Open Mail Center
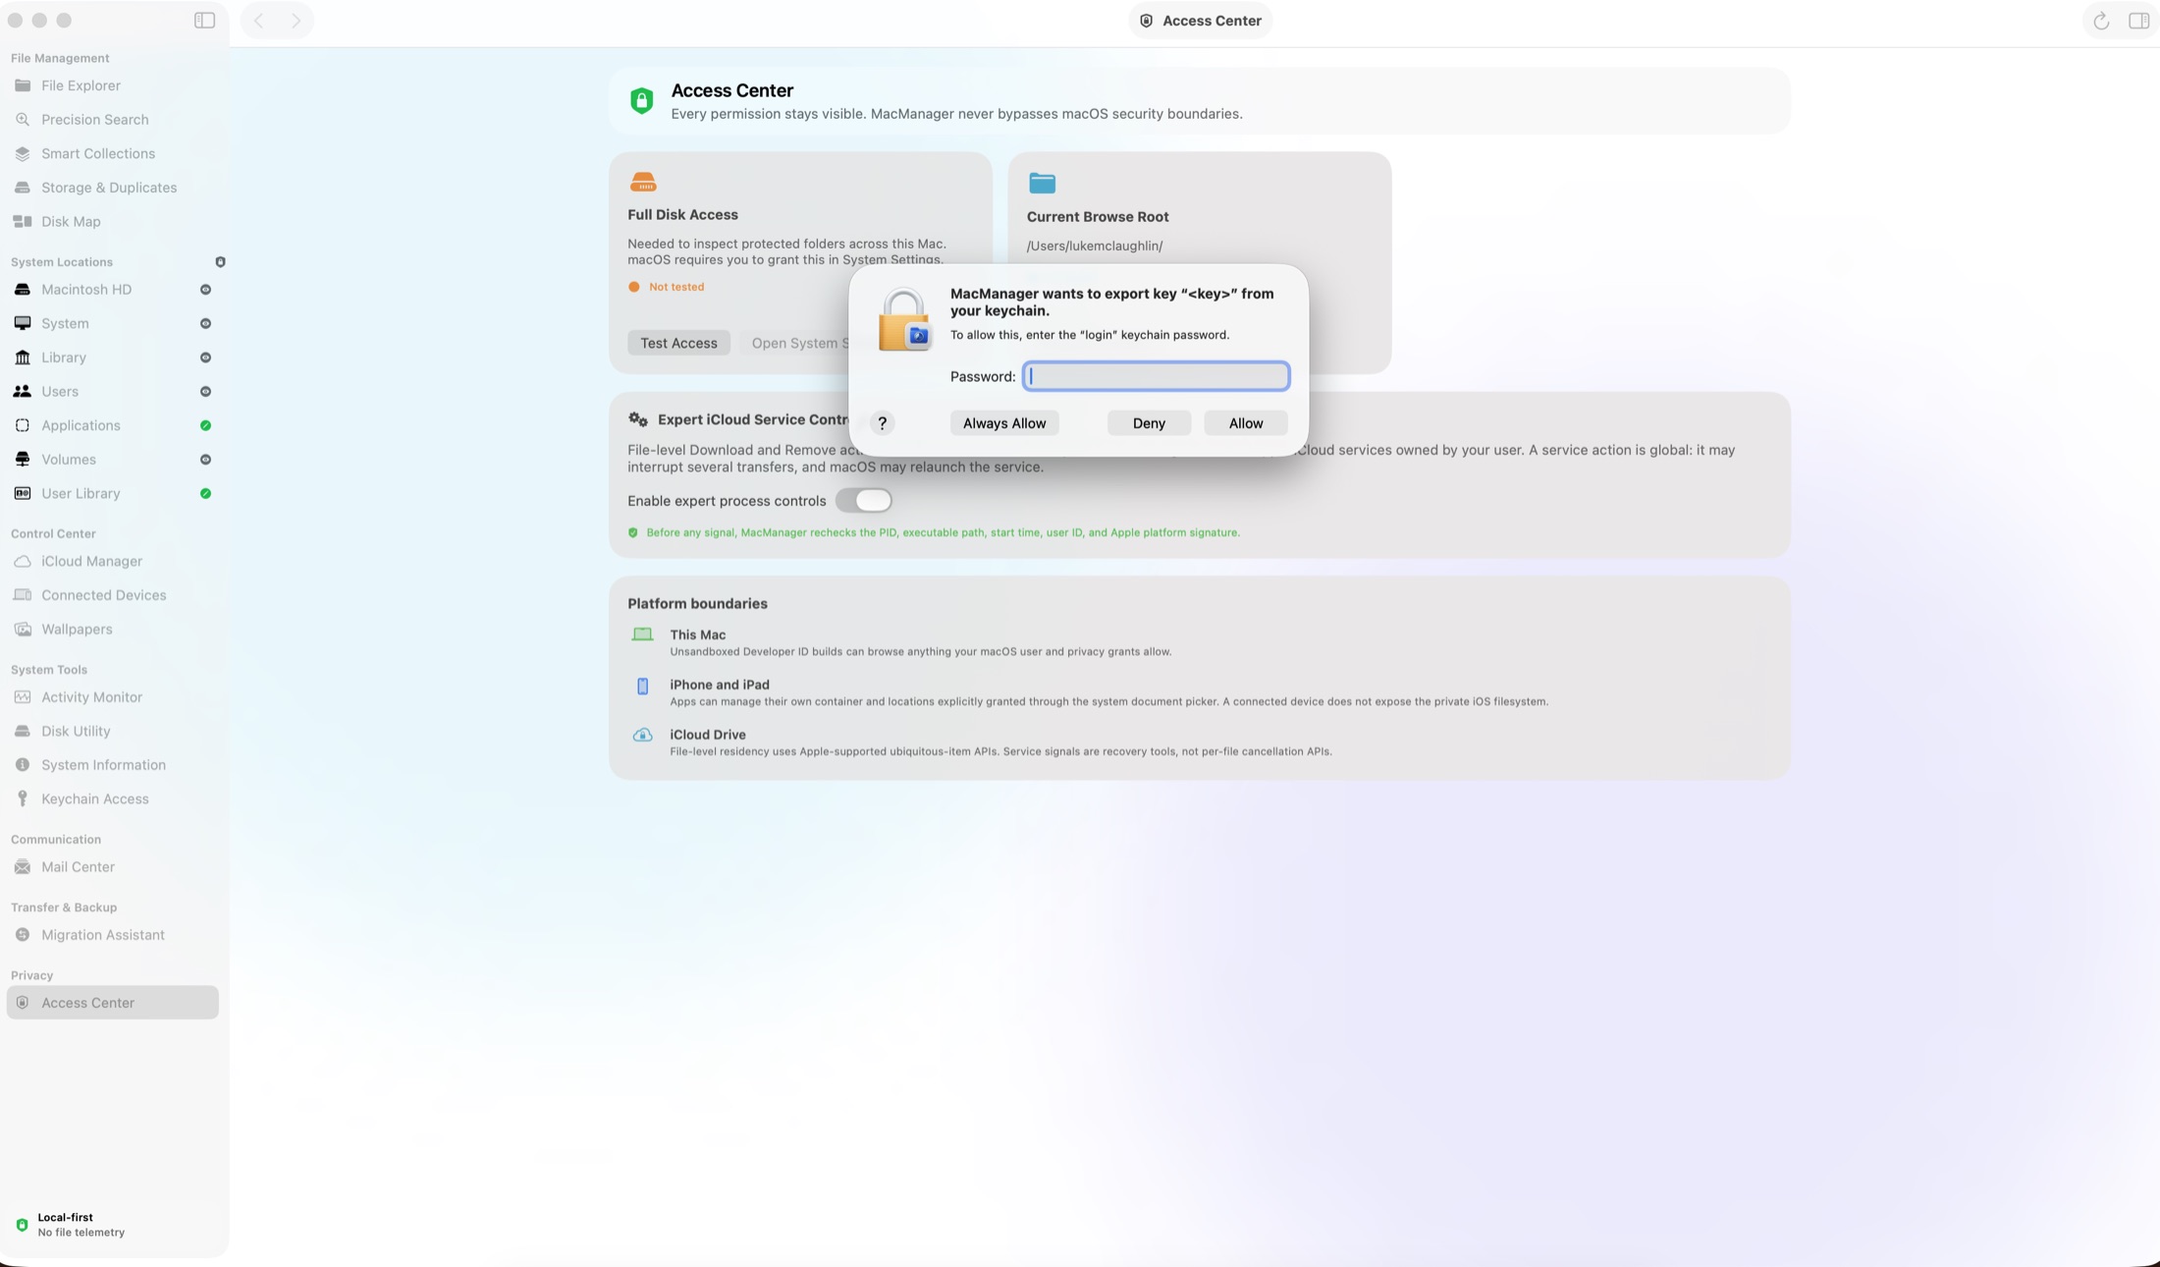2160x1267 pixels. 112,867
